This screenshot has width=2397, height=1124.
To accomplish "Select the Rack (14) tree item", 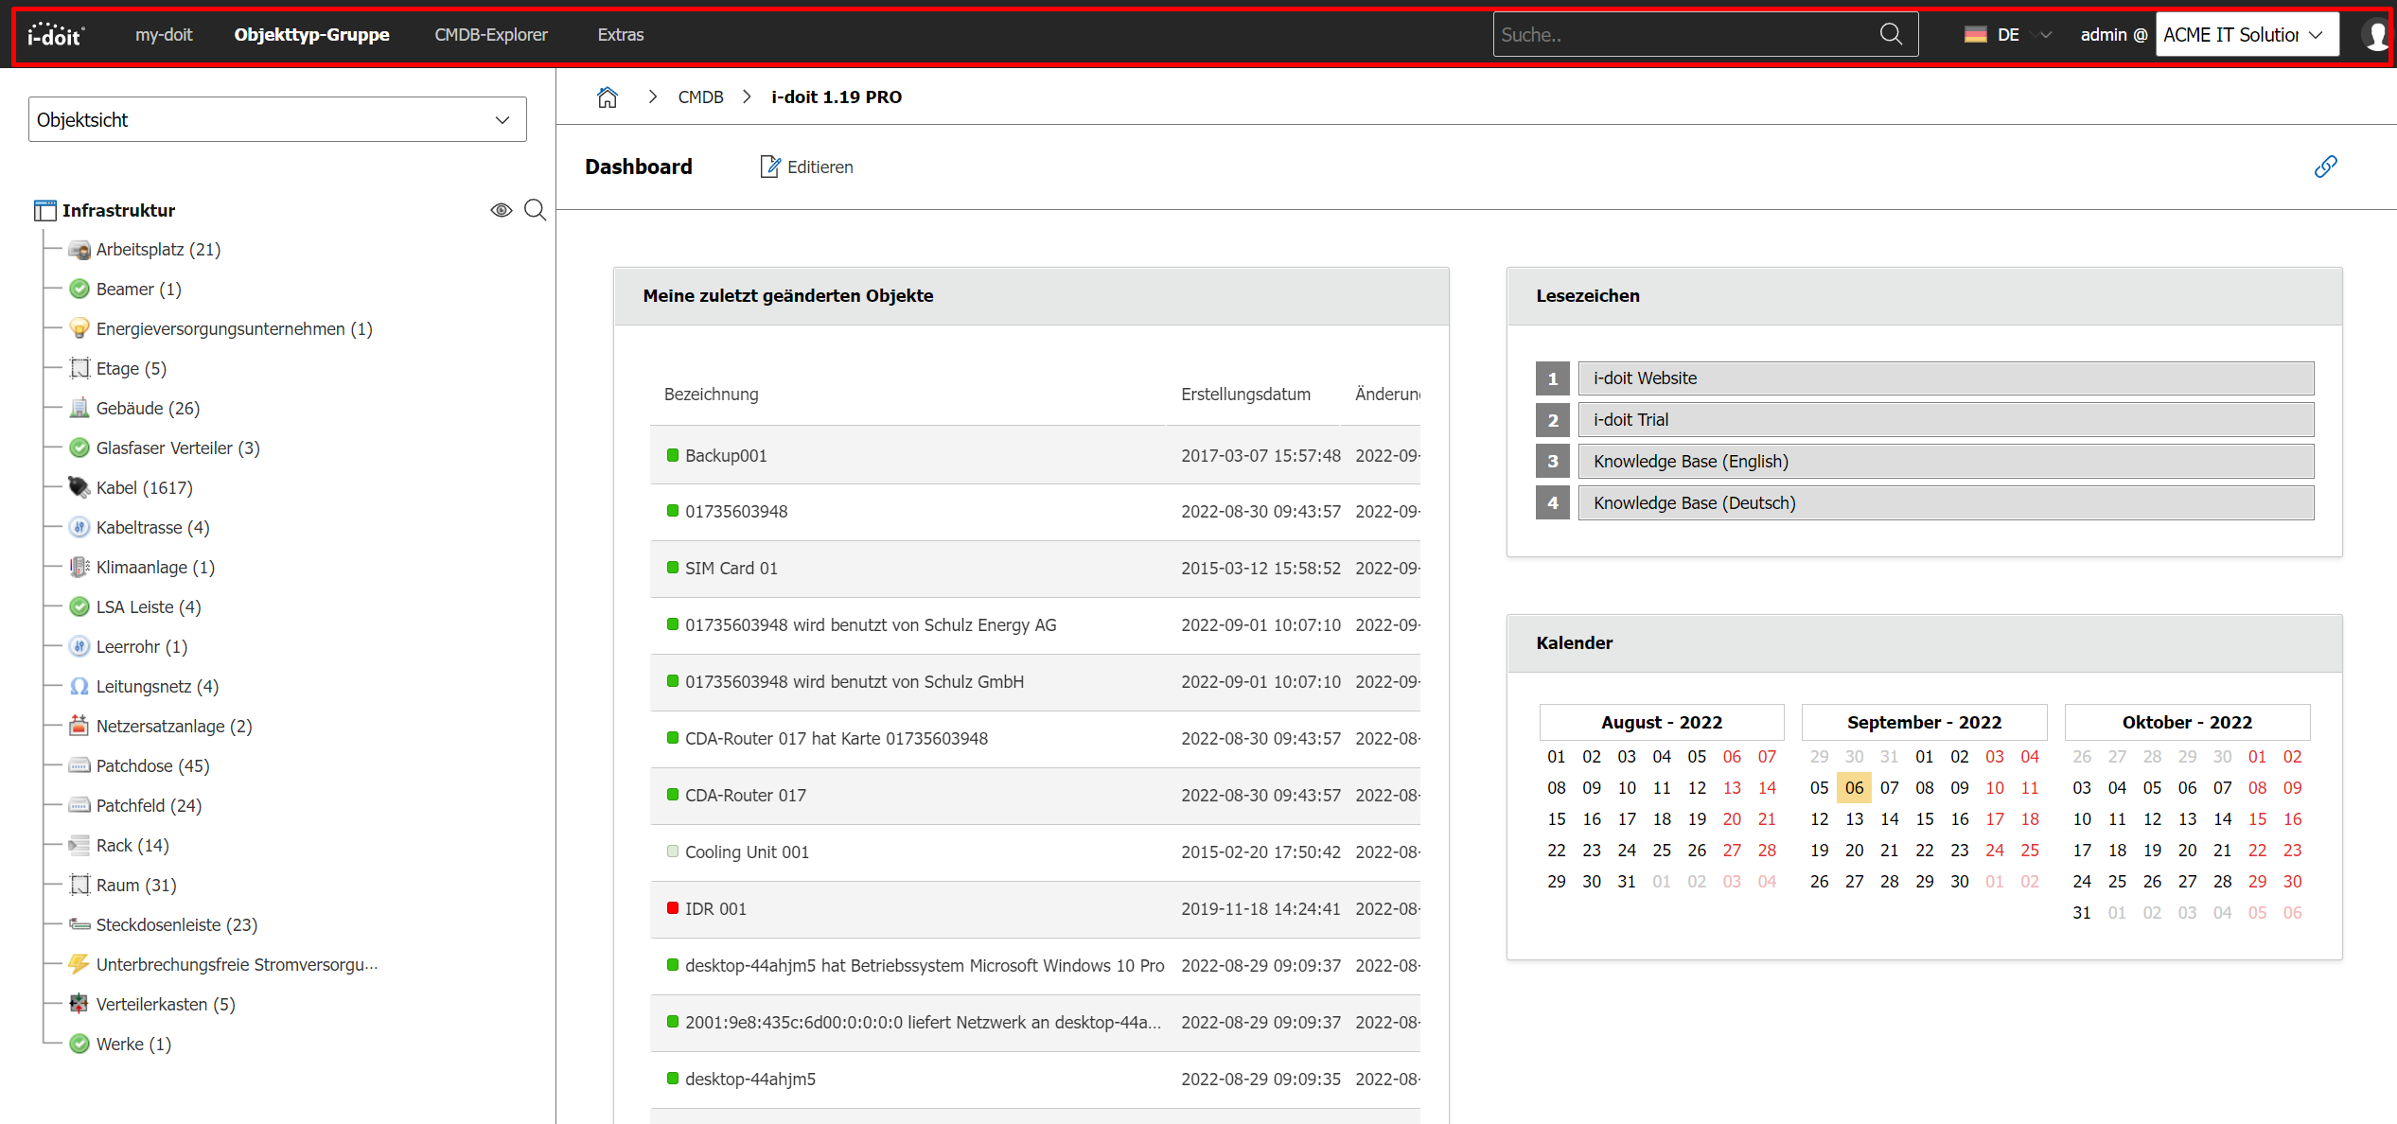I will coord(132,845).
